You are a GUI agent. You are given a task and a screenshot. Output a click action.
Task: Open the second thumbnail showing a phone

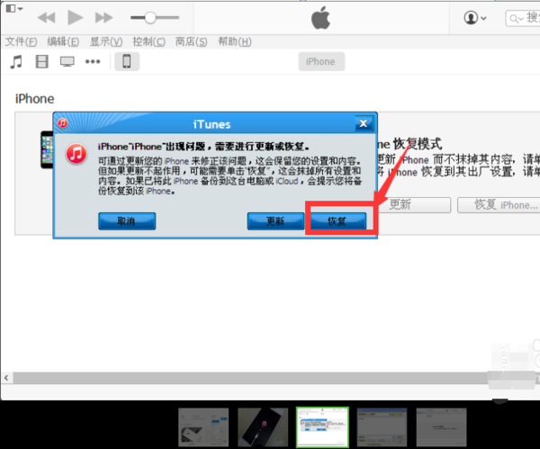point(263,427)
